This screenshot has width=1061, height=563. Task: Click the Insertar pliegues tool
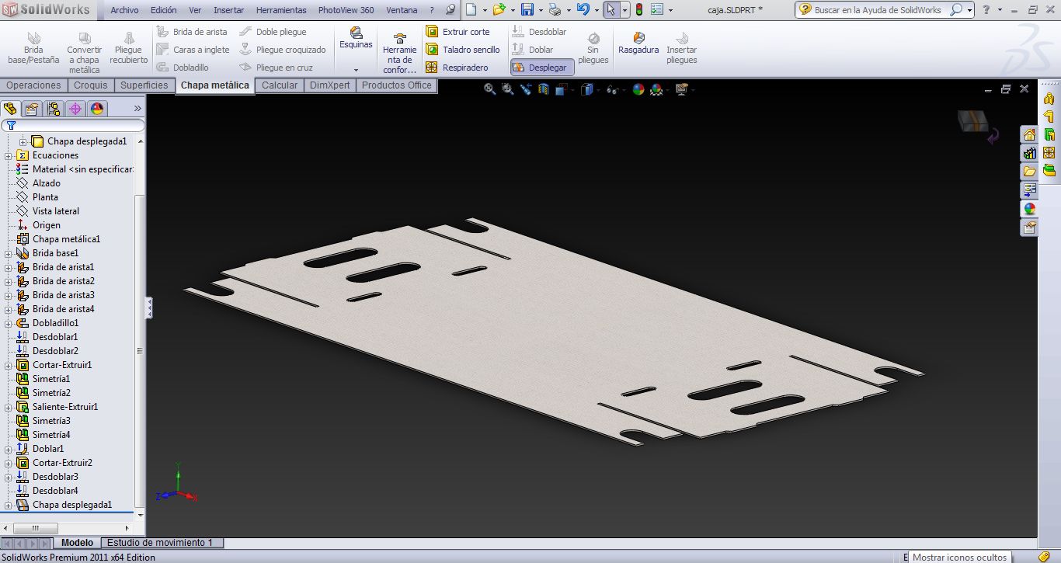(x=682, y=48)
